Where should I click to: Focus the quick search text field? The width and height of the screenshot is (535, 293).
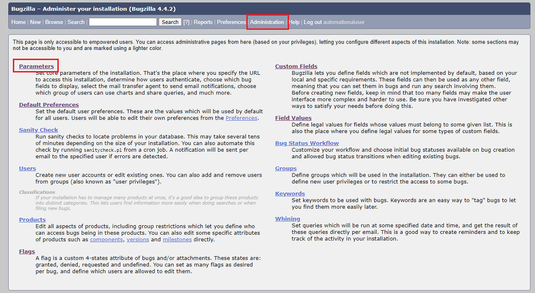[x=123, y=22]
